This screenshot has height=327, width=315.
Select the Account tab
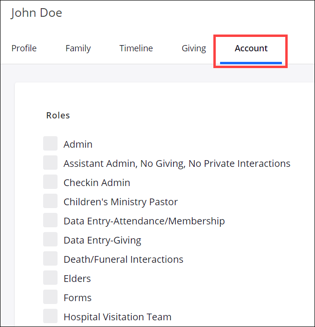pyautogui.click(x=251, y=48)
